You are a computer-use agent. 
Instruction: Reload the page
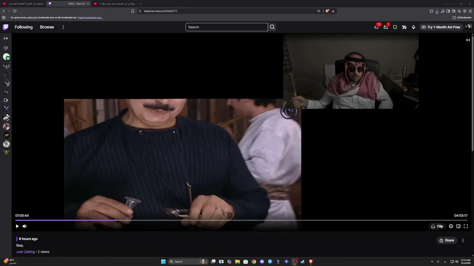(15, 11)
